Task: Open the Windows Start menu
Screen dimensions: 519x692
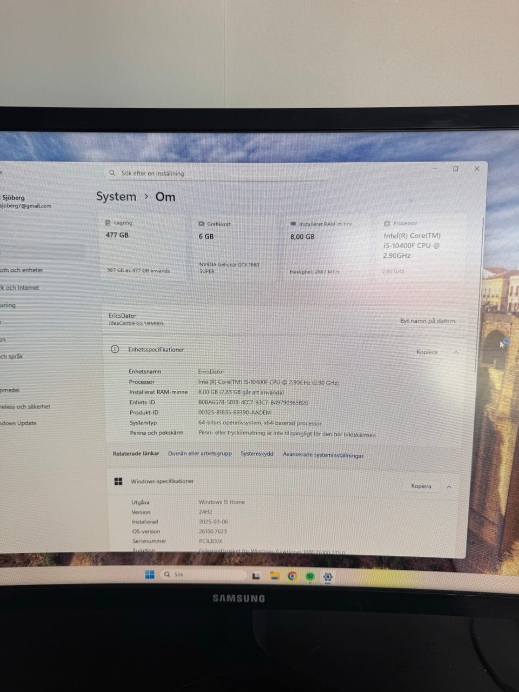Action: tap(150, 575)
